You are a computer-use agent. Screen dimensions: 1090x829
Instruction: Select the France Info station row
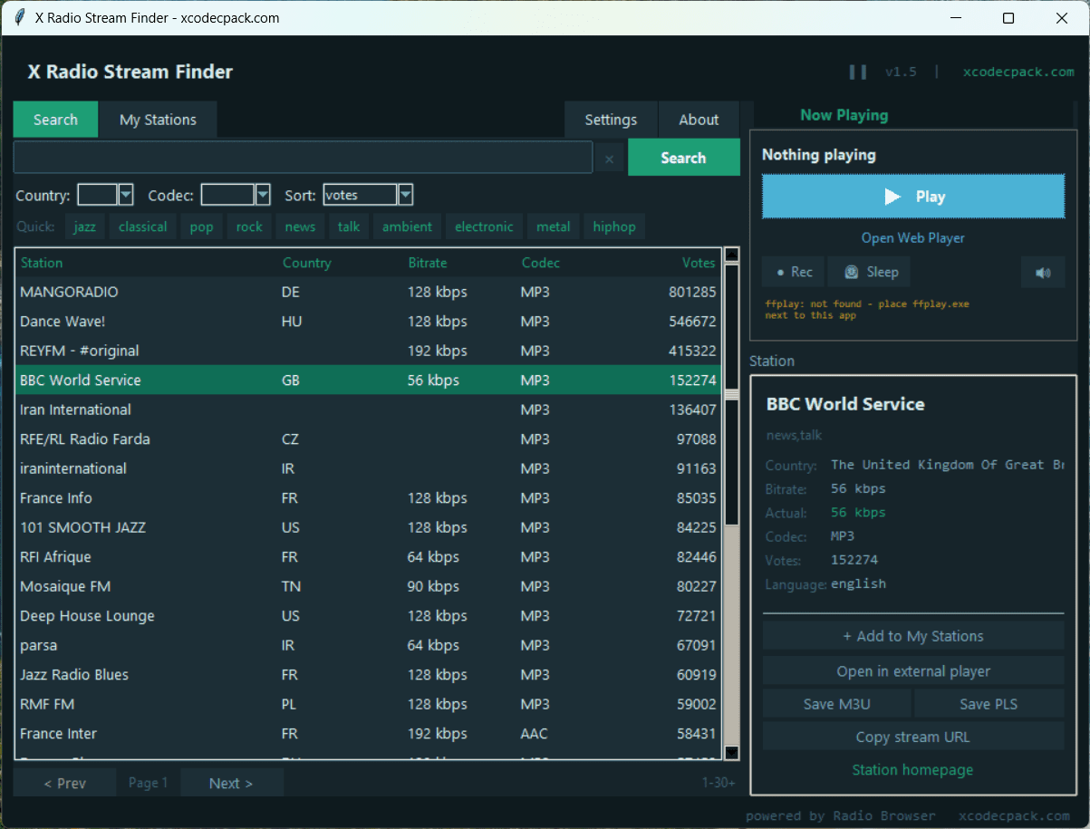coord(369,498)
